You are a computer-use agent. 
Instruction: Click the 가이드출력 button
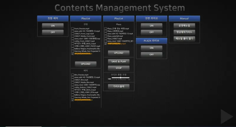click(x=119, y=86)
